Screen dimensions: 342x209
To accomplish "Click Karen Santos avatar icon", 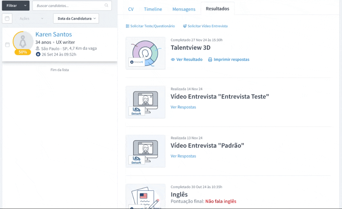I will pos(23,41).
